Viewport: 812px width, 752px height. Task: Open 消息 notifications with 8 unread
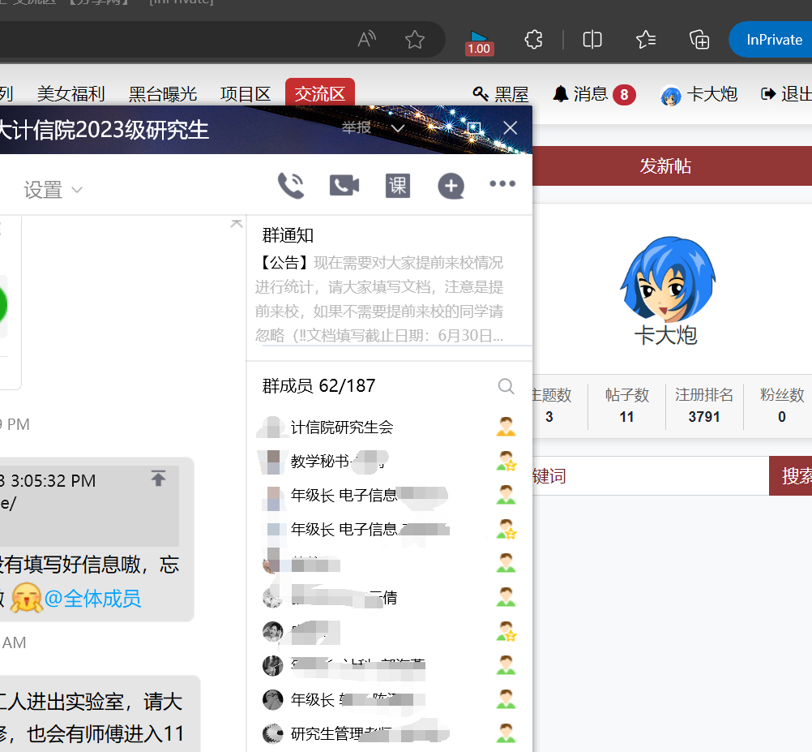pos(593,95)
